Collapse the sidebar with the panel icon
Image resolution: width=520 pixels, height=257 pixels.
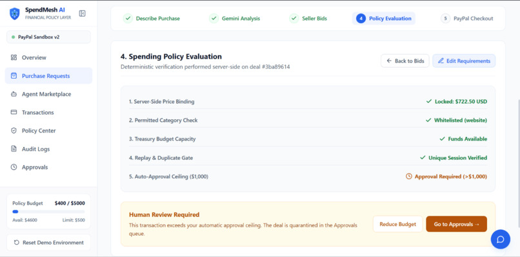point(82,14)
